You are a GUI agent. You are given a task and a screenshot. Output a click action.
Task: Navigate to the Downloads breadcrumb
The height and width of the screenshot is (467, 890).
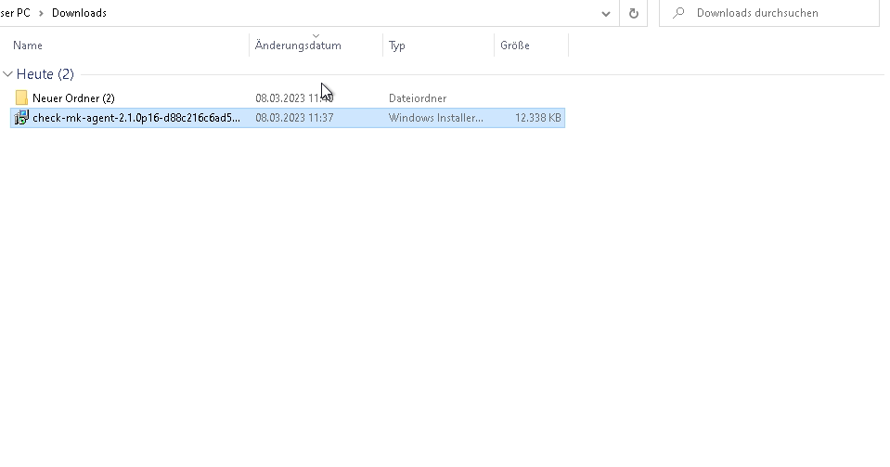click(79, 13)
